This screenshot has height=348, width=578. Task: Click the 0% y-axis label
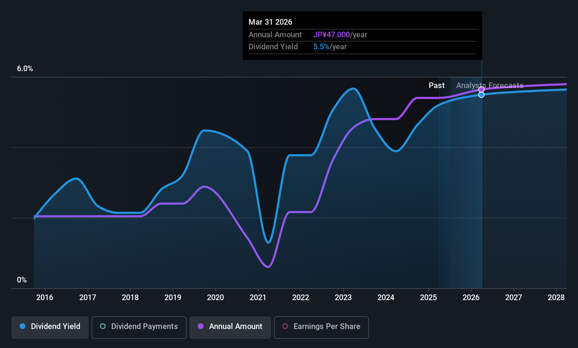coord(22,280)
